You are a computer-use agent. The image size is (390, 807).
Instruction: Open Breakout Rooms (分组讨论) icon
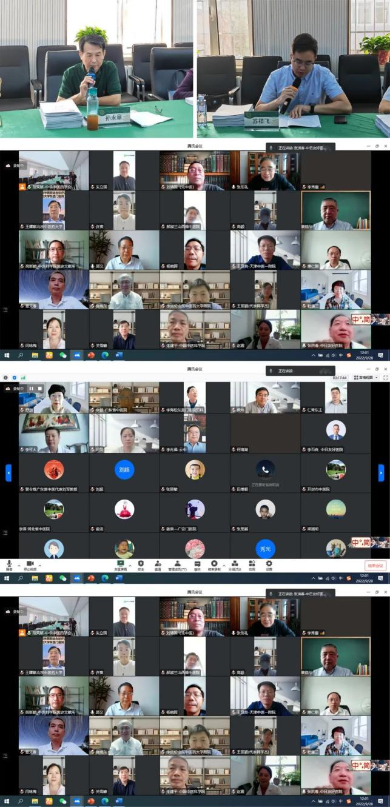(x=234, y=564)
